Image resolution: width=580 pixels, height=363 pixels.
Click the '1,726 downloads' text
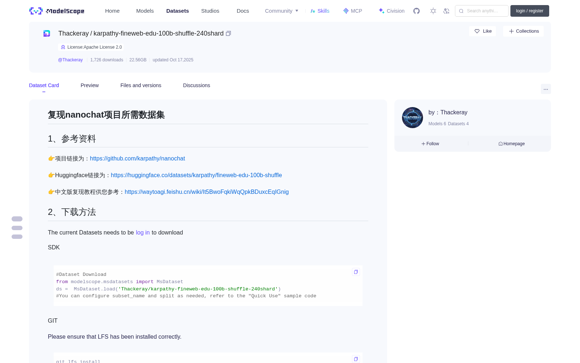[107, 60]
